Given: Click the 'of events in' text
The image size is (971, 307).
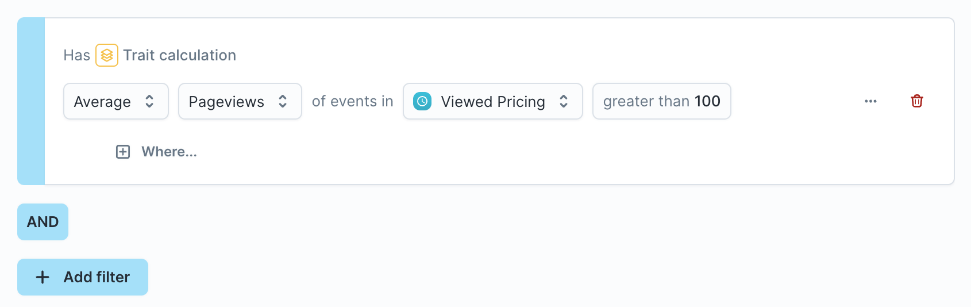Looking at the screenshot, I should 353,101.
